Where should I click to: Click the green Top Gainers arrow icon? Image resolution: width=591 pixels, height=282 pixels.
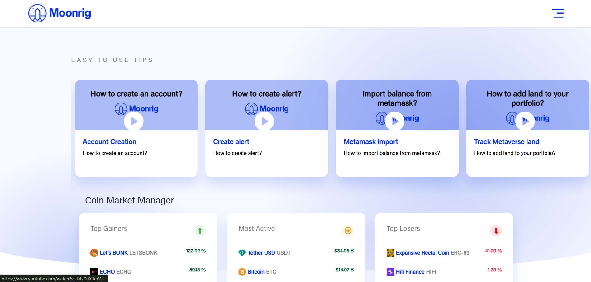click(200, 231)
